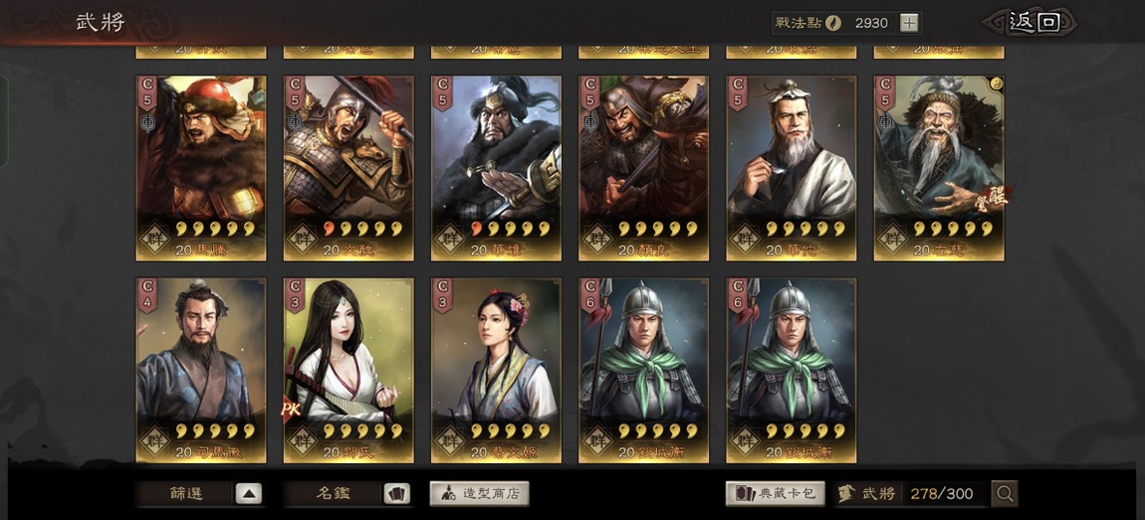Open the 篩選 filter label
1145x520 pixels.
pyautogui.click(x=184, y=494)
